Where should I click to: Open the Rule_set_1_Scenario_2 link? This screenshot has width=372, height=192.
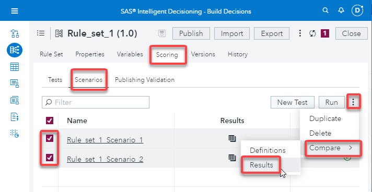[x=105, y=159]
